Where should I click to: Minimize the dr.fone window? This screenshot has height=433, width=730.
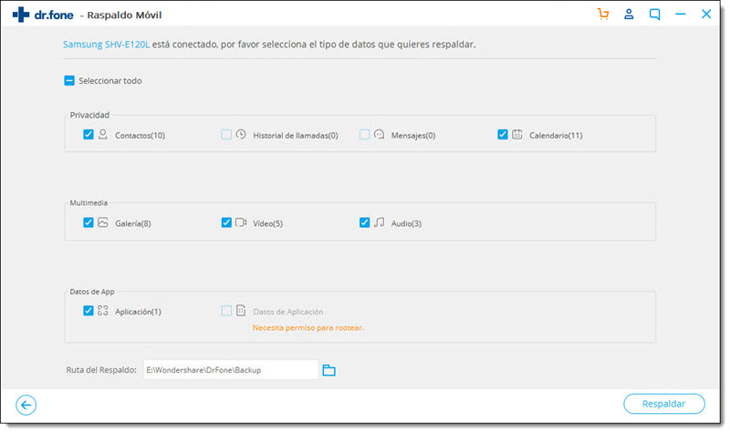(680, 15)
